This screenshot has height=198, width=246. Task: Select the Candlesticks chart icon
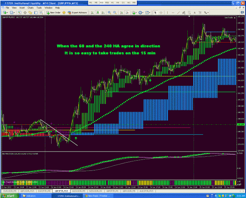click(98, 13)
